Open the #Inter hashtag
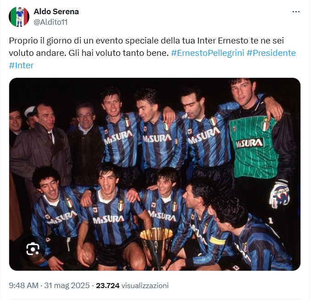 click(x=22, y=65)
